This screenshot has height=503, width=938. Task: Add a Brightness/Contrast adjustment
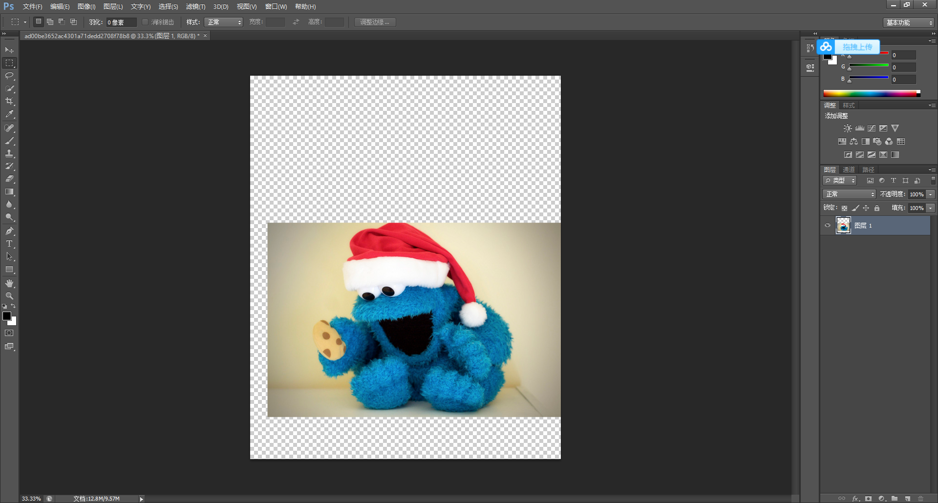(848, 128)
